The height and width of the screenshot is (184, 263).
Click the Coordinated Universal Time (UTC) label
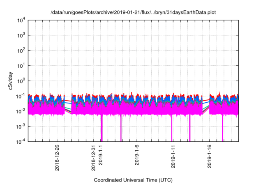tap(133, 180)
